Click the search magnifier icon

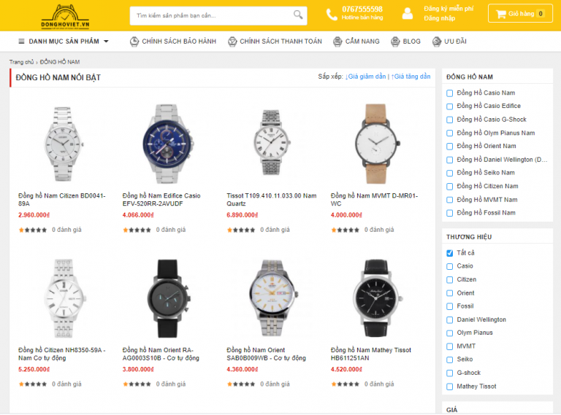tap(298, 15)
